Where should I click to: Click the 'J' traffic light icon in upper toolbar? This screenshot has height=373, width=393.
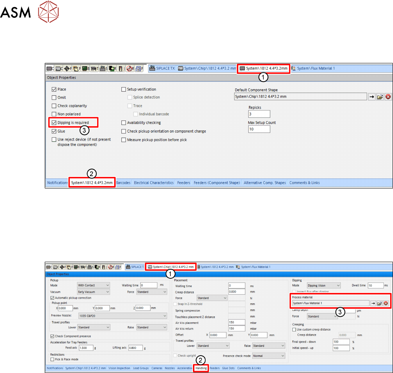tap(121, 69)
